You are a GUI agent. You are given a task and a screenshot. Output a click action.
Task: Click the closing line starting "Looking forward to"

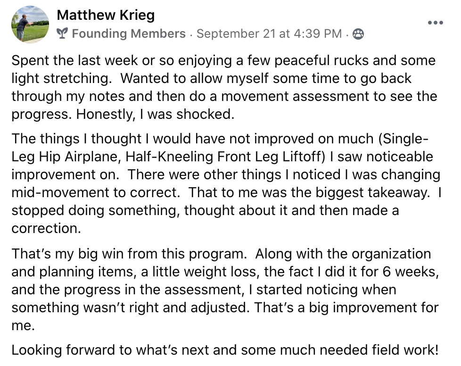click(224, 350)
